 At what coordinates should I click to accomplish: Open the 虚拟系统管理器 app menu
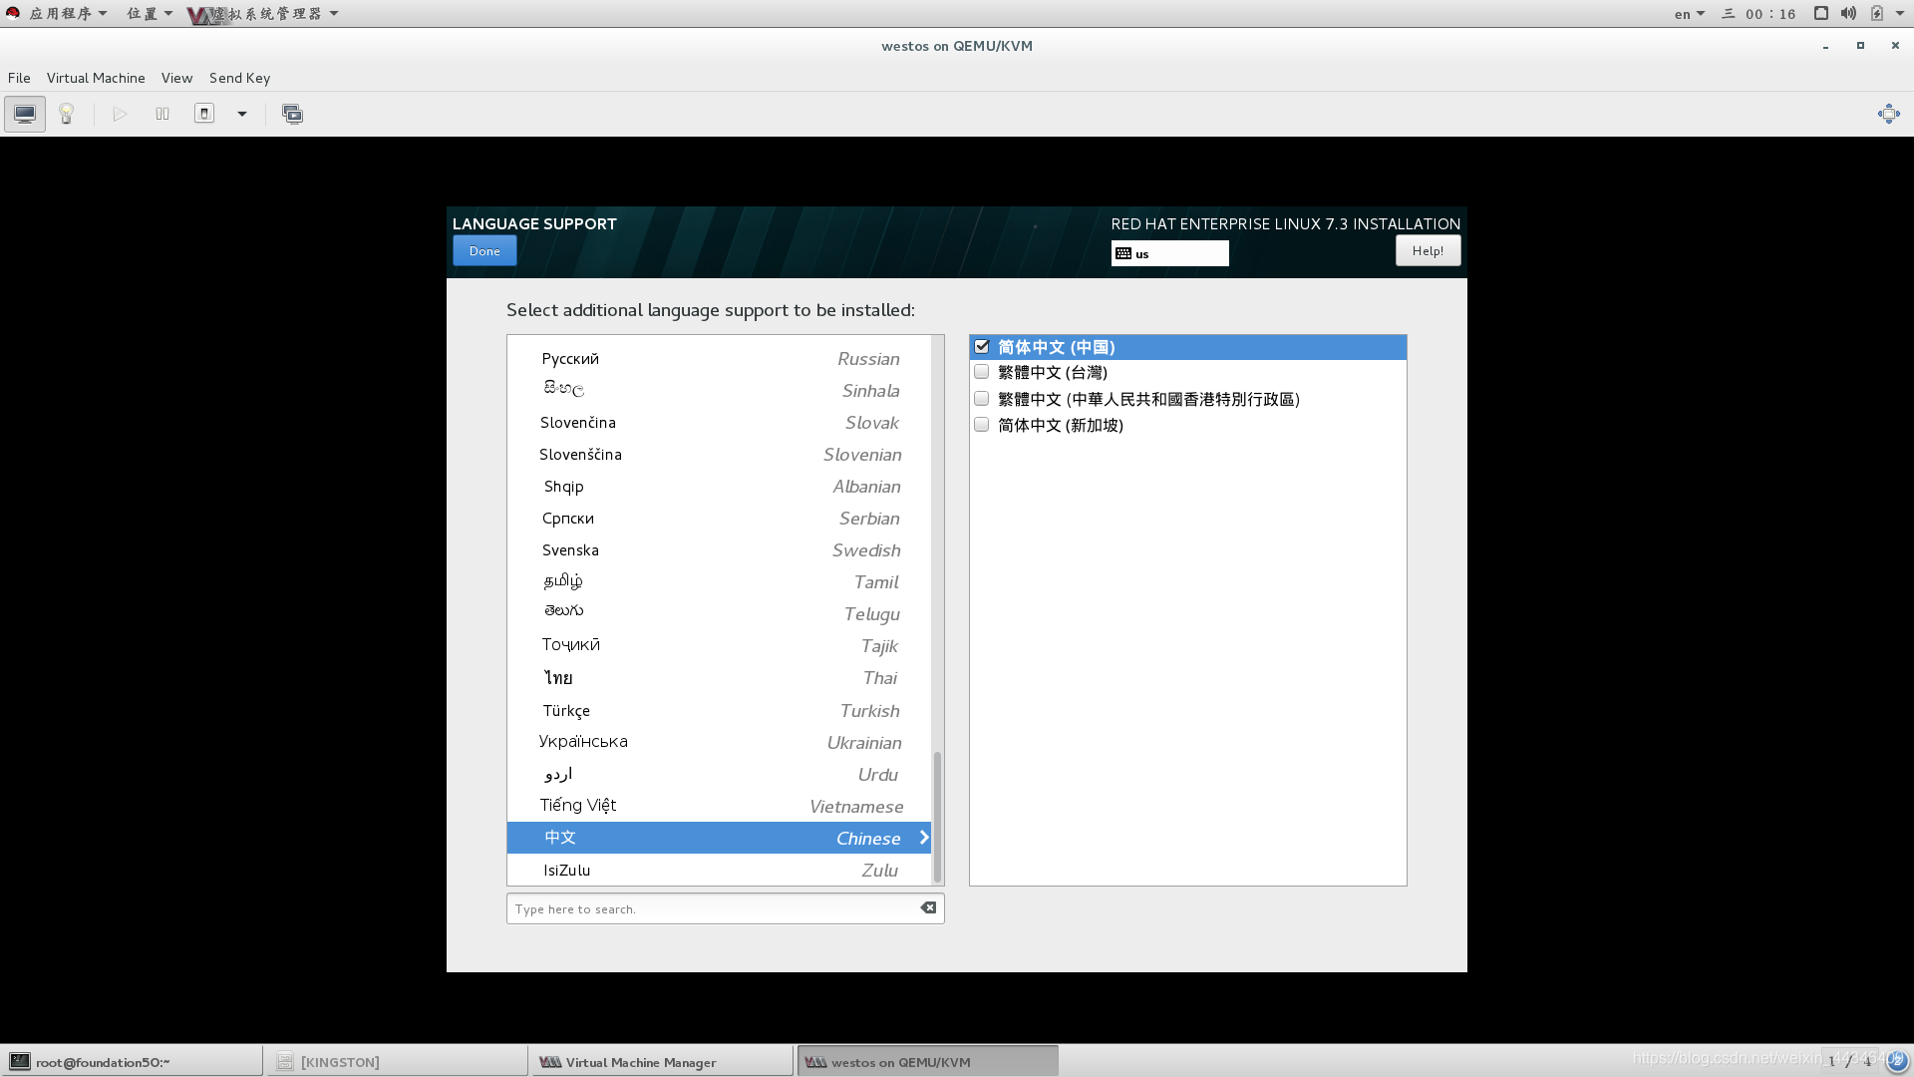(x=264, y=13)
